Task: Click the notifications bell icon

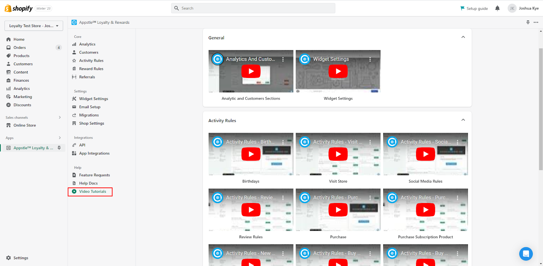Action: click(x=497, y=8)
